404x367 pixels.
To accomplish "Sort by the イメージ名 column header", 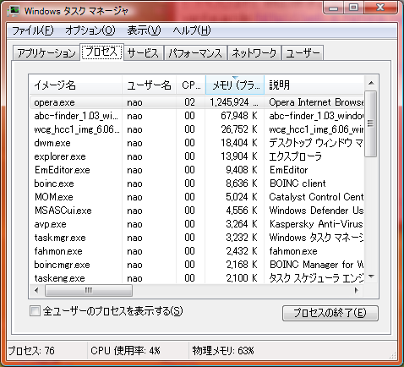I will coord(75,85).
